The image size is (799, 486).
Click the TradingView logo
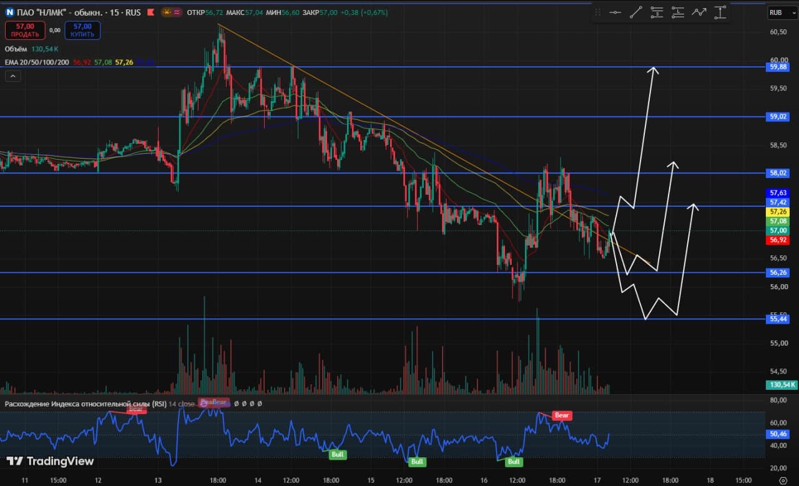pyautogui.click(x=50, y=461)
